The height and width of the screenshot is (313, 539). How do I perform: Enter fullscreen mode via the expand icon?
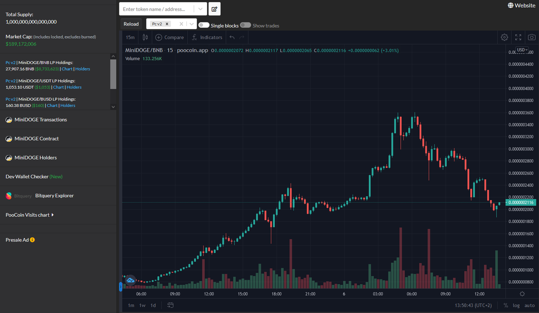518,38
